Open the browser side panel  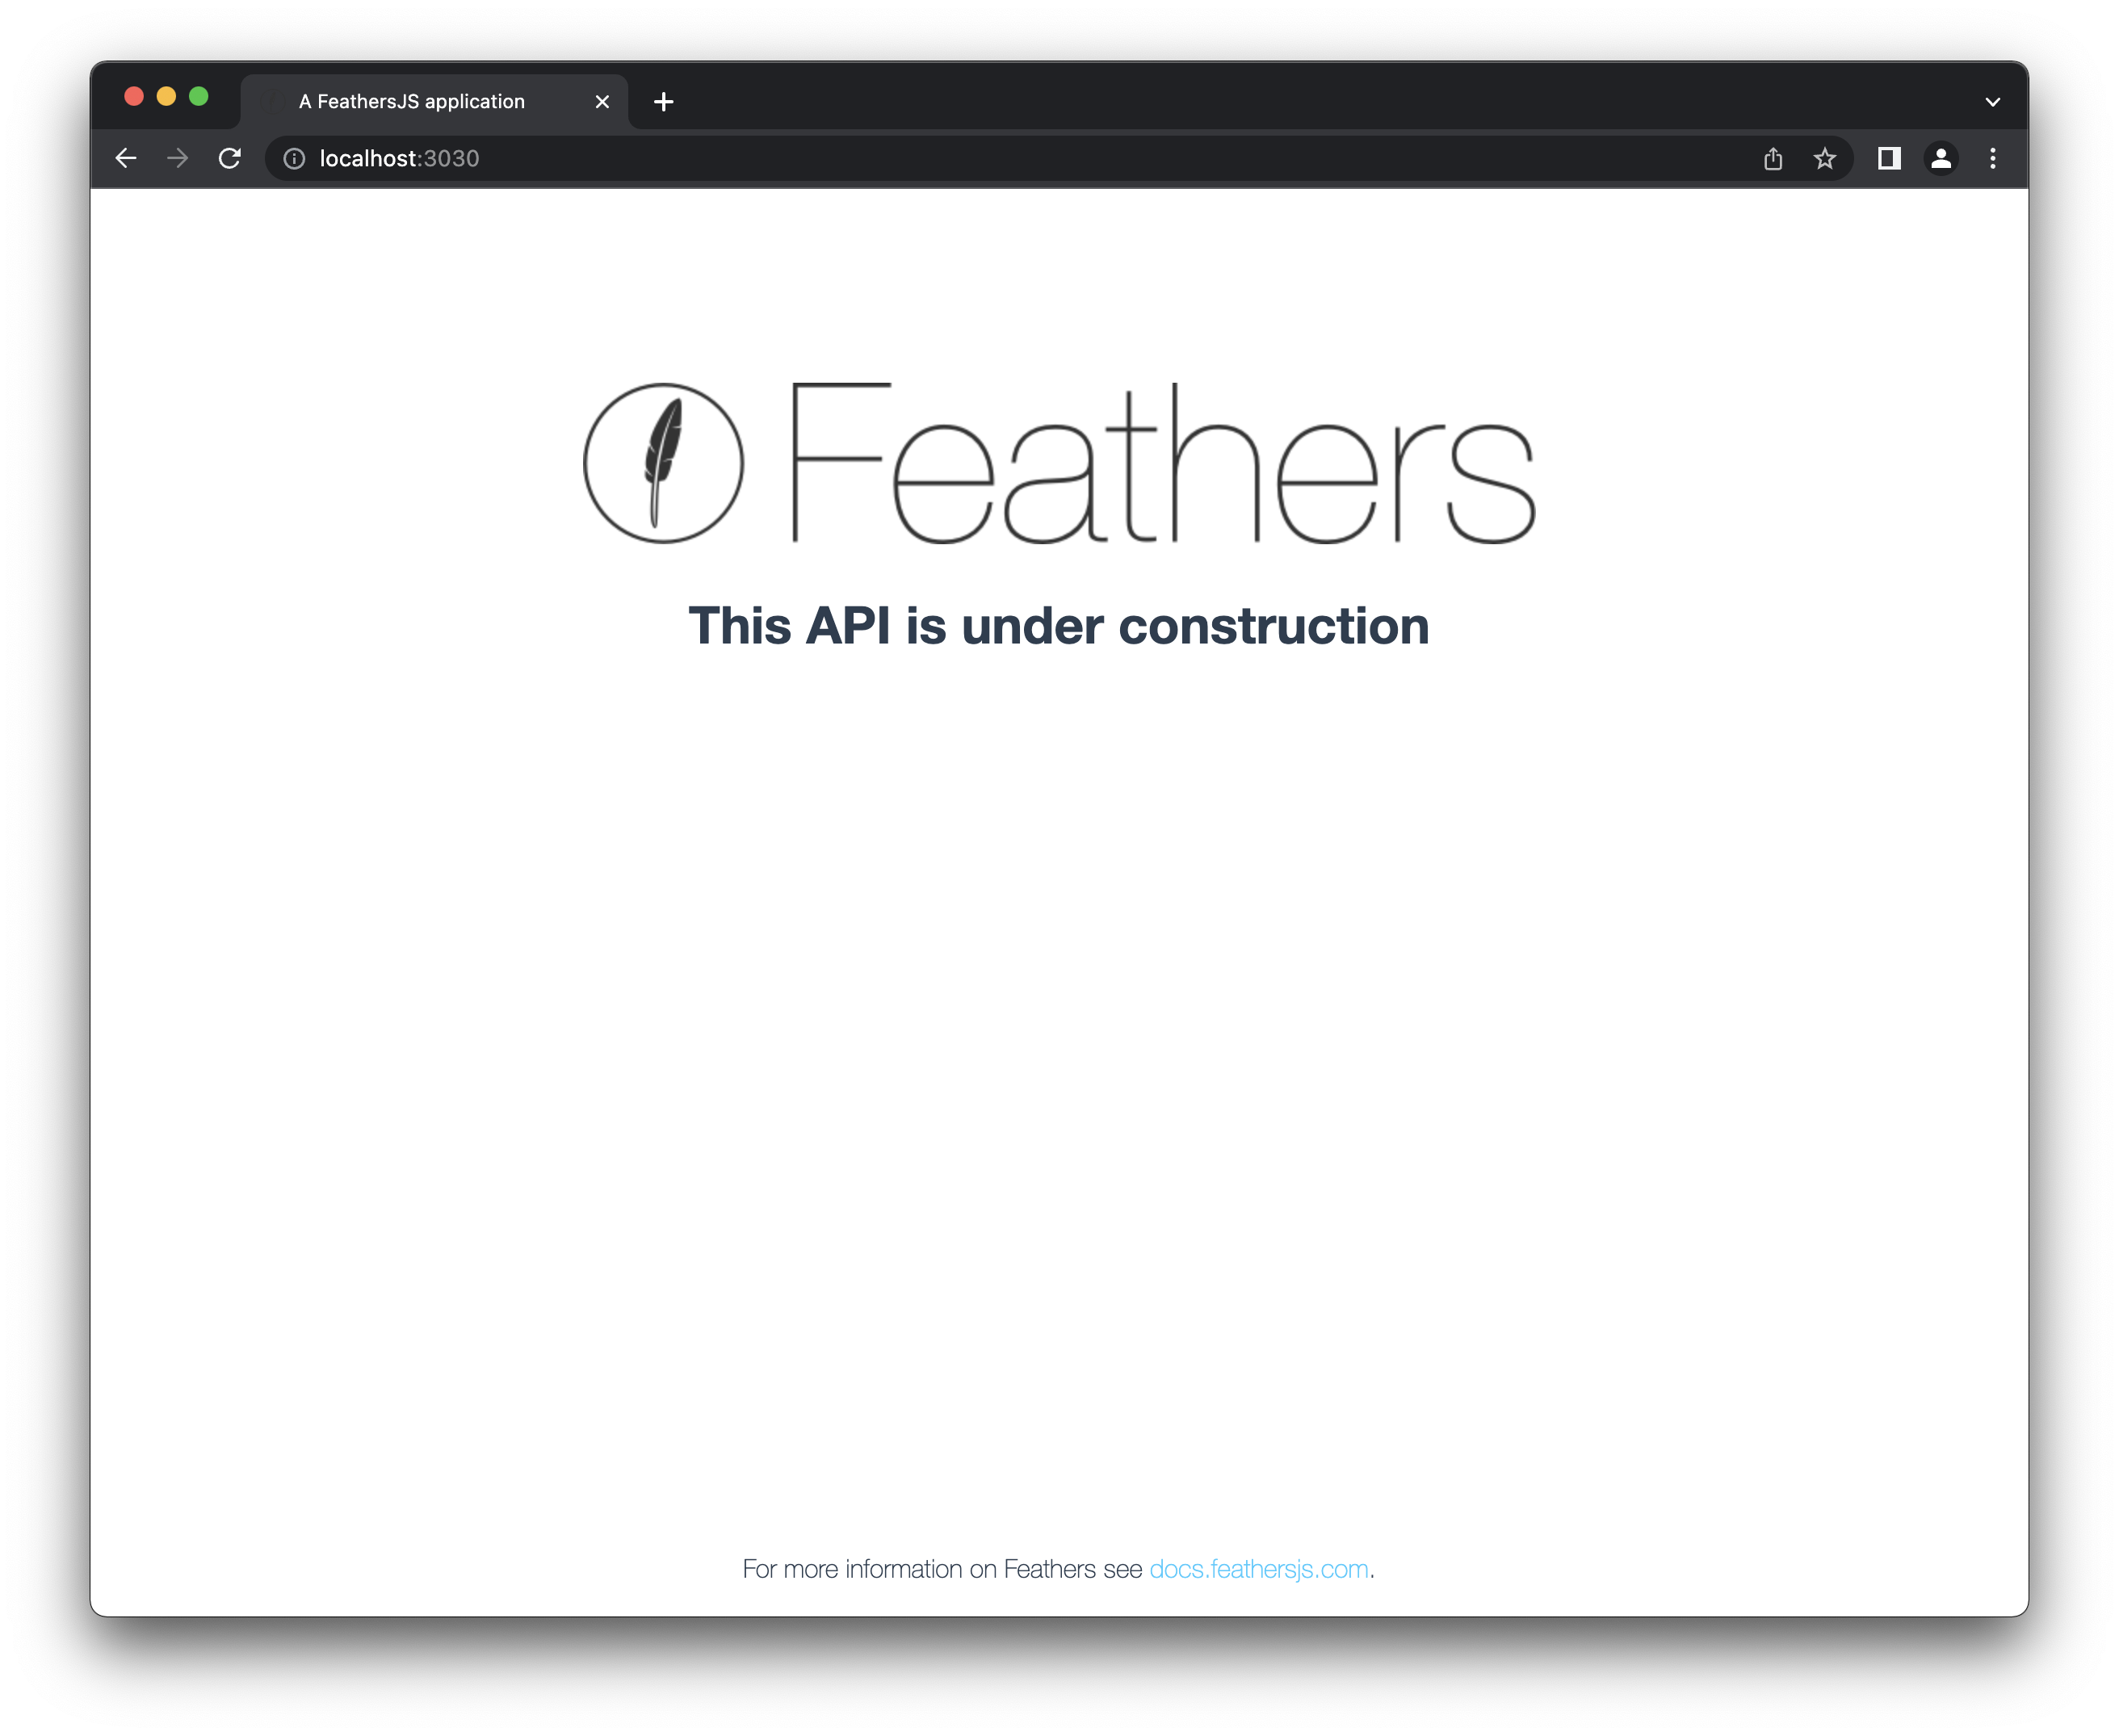[x=1889, y=158]
